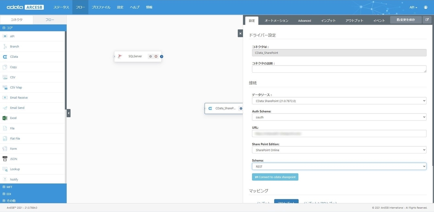Click the Flat File connector icon
This screenshot has width=434, height=212.
[5, 139]
